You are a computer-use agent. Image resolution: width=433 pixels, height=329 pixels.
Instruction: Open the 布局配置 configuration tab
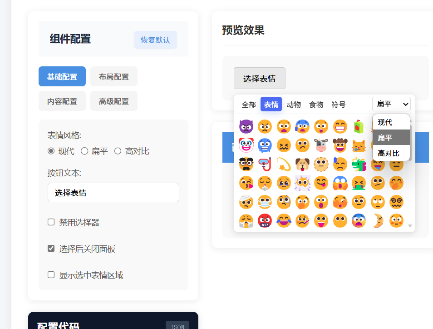pos(114,77)
